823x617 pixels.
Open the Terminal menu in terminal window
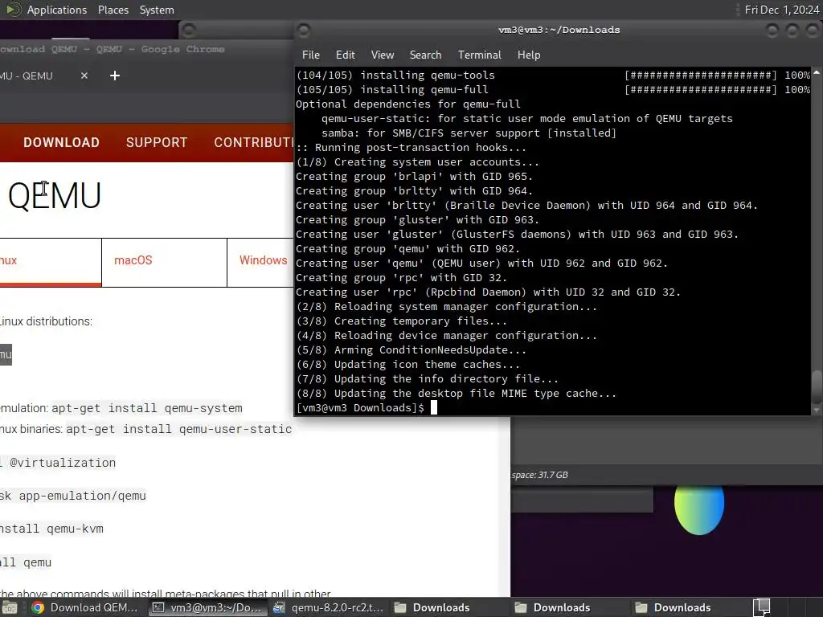pyautogui.click(x=479, y=55)
